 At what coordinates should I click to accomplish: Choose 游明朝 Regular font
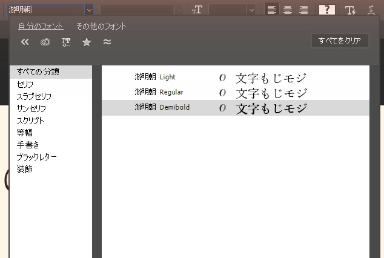pyautogui.click(x=236, y=92)
